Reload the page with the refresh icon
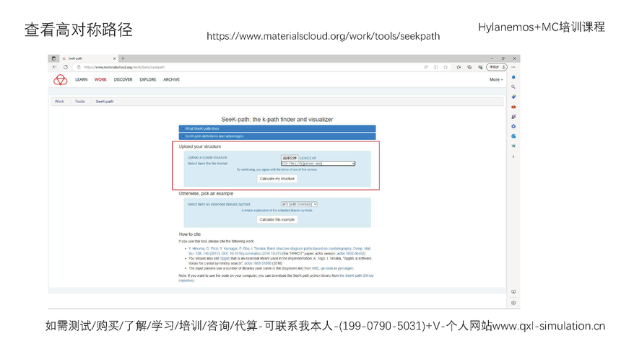621x349 pixels. click(x=65, y=67)
